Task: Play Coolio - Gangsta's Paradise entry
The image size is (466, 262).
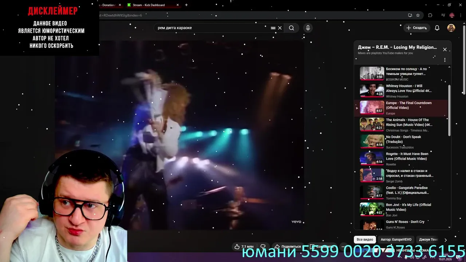Action: click(x=401, y=193)
